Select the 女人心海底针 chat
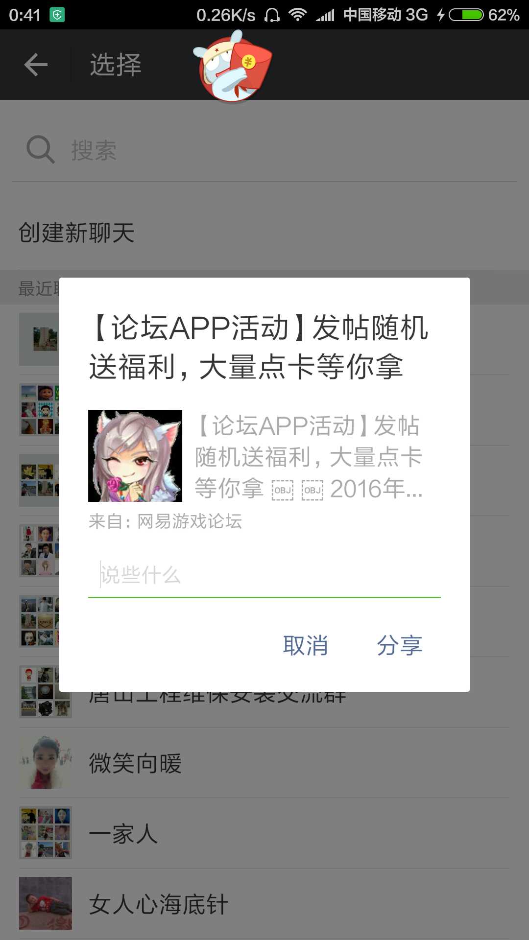This screenshot has width=529, height=940. (264, 904)
